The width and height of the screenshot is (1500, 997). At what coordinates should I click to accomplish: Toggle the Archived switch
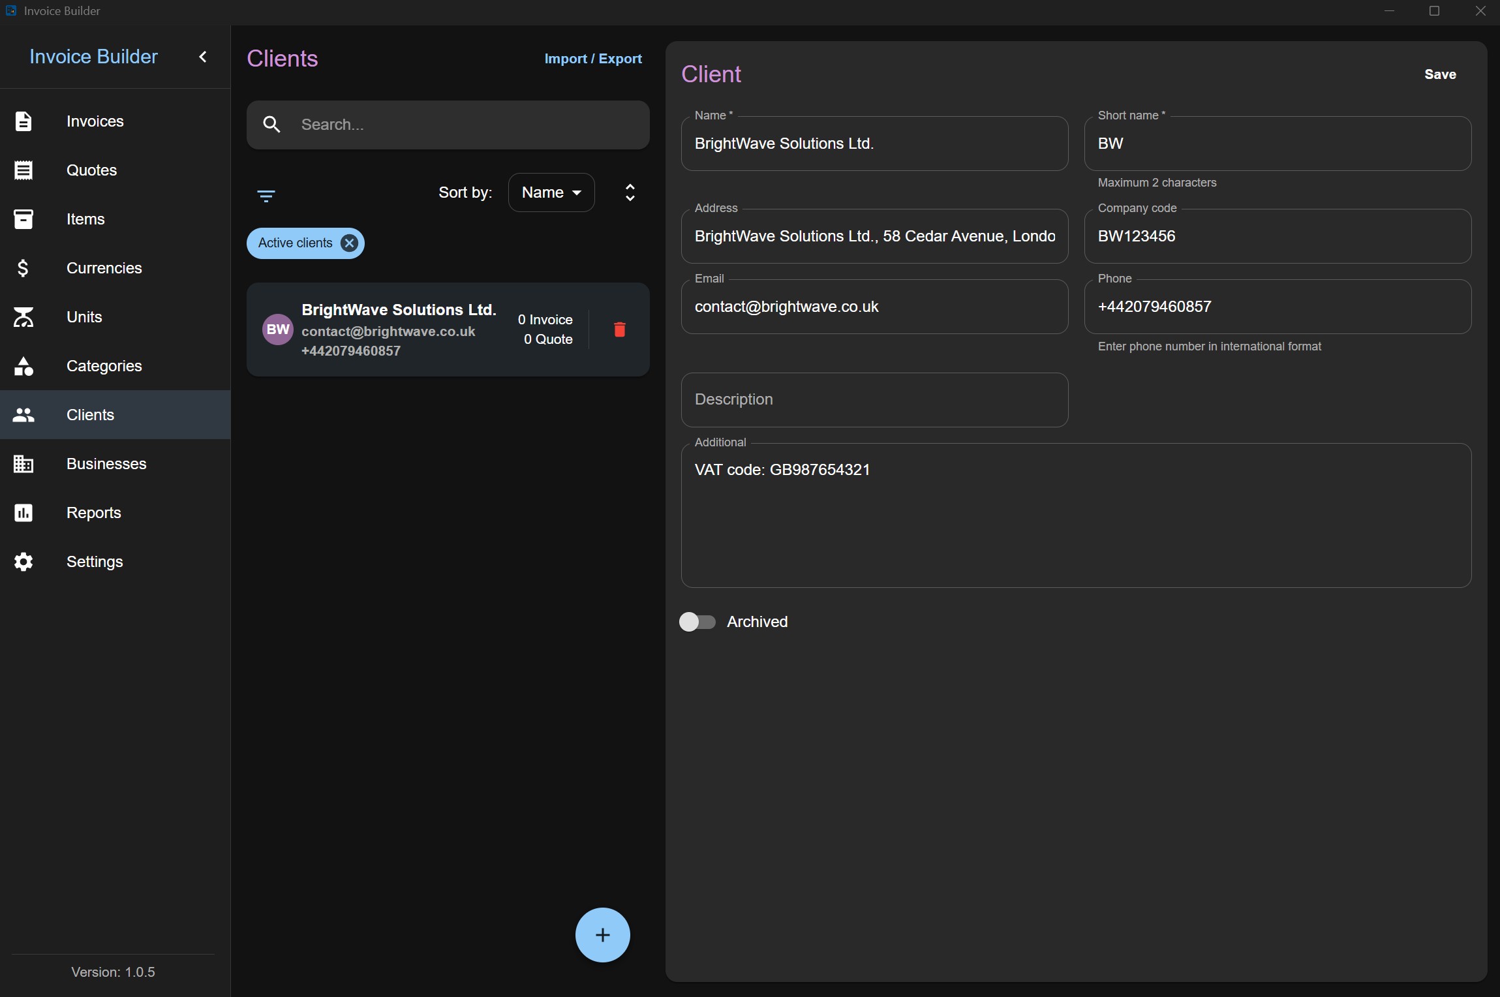click(697, 622)
